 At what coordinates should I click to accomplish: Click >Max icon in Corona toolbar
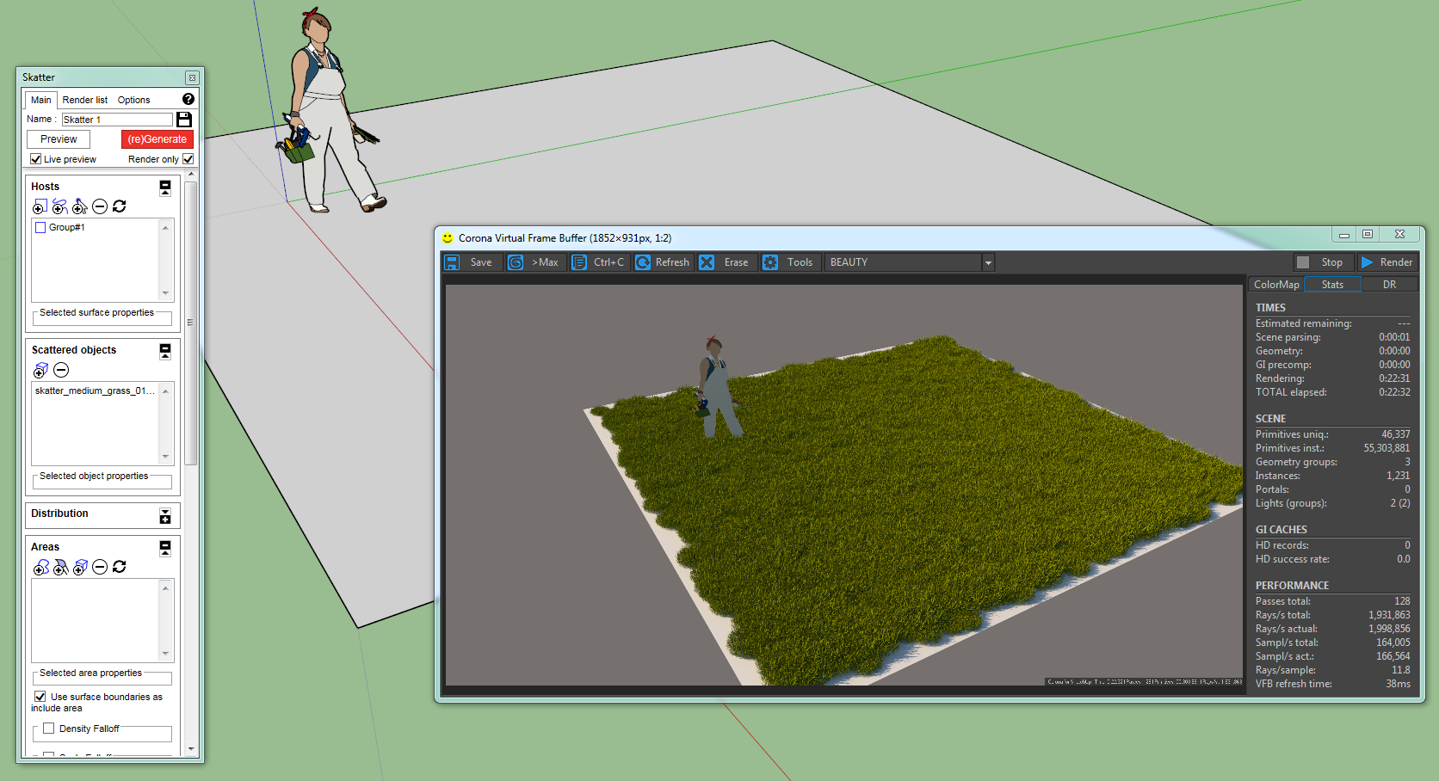[x=516, y=262]
